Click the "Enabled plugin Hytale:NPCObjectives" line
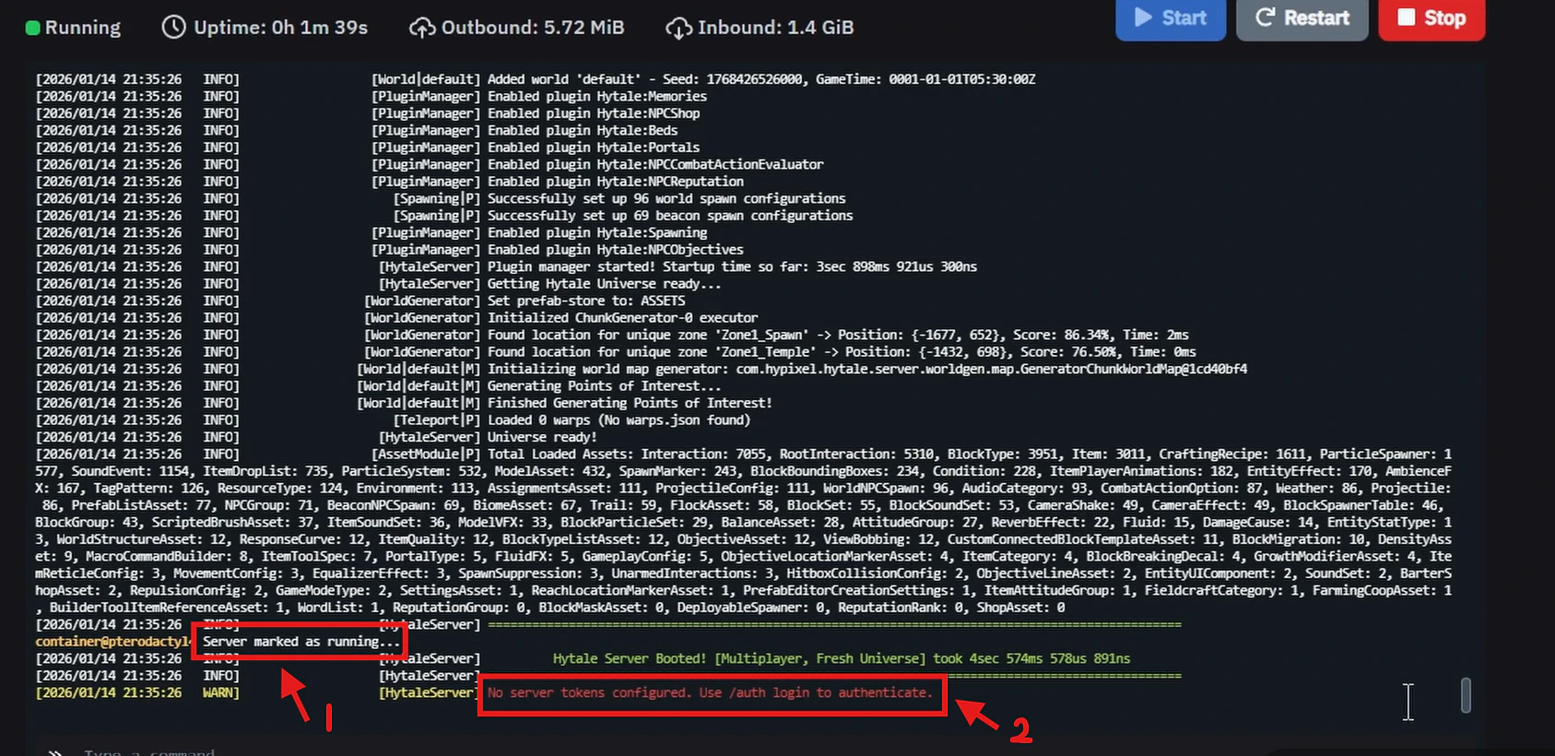 tap(616, 250)
